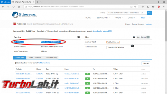Select the Transactions tab
Viewport: 167px width, 94px height.
pyautogui.click(x=20, y=57)
